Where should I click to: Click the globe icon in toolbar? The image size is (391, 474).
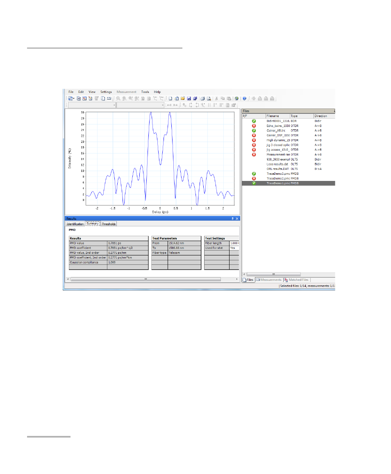pyautogui.click(x=236, y=99)
